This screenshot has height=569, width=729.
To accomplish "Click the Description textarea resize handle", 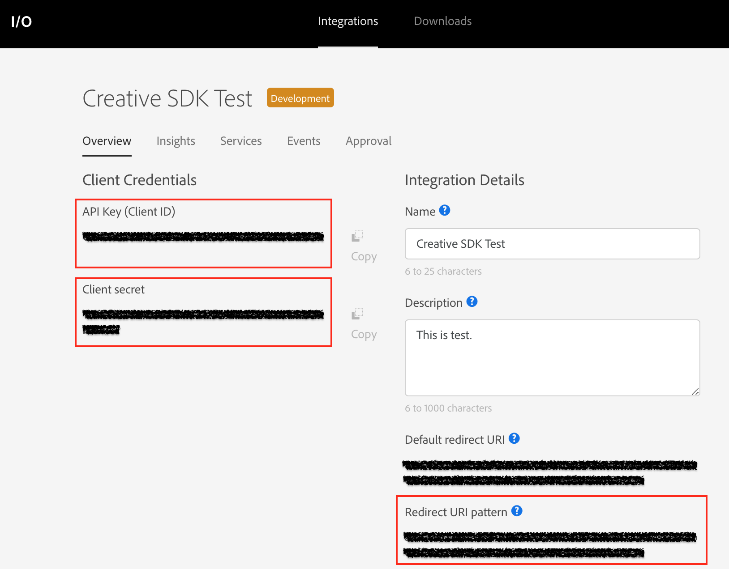I will pos(695,391).
